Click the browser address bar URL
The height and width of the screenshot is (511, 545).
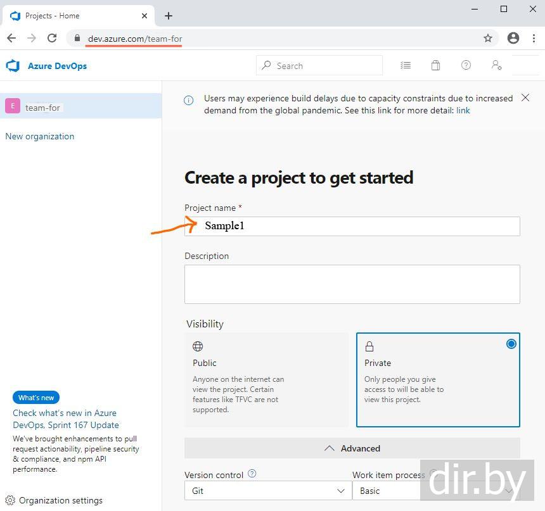[x=135, y=39]
